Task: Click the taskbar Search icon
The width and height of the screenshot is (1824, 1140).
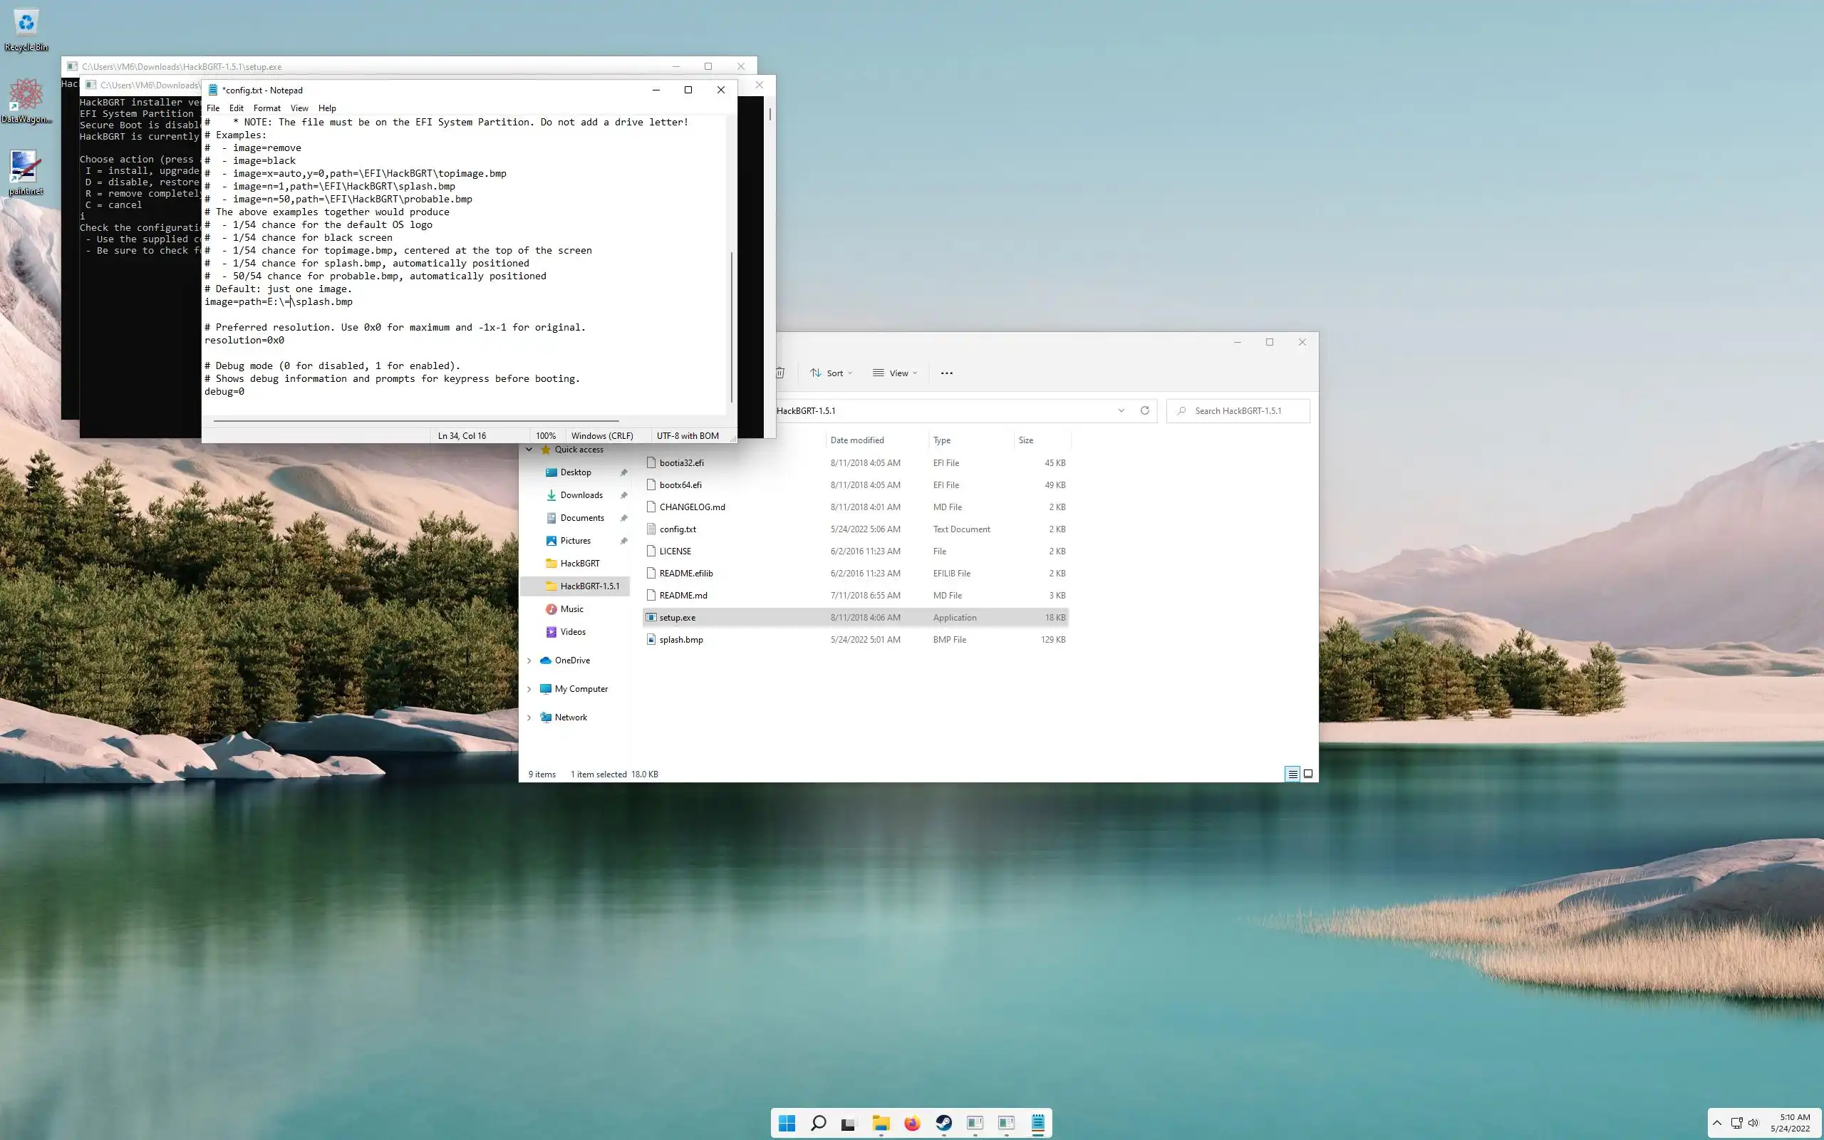Action: [x=819, y=1124]
